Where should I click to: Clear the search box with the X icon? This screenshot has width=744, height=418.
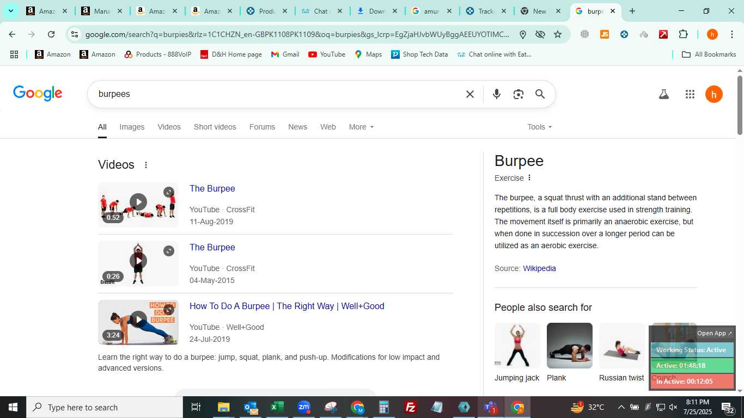pos(470,94)
